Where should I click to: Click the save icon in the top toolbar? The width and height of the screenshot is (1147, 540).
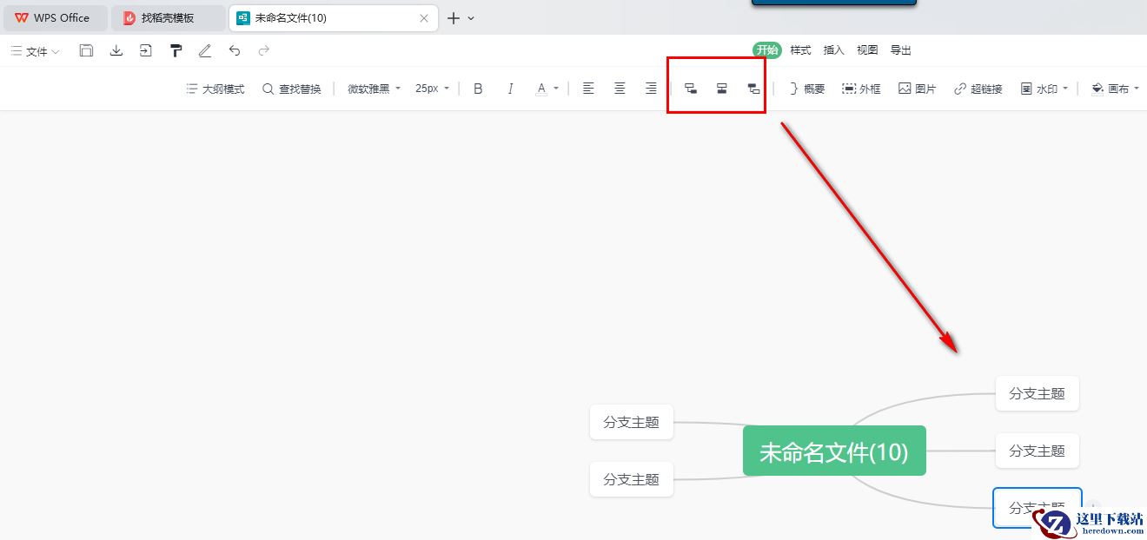(86, 50)
